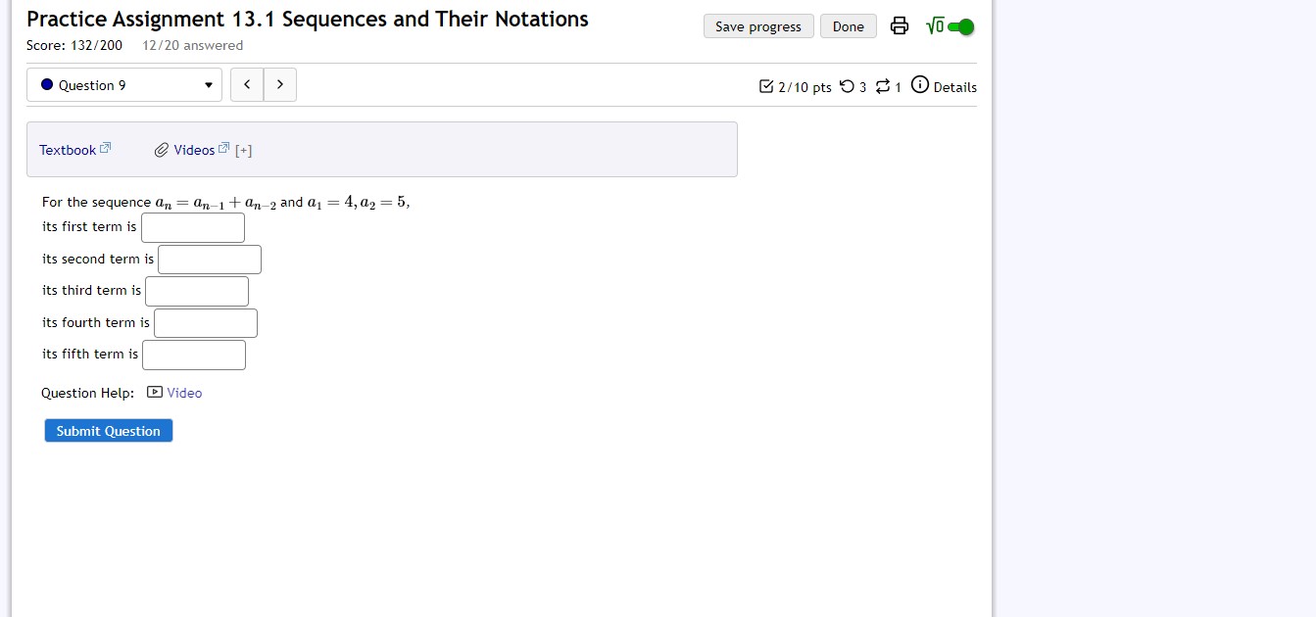The image size is (1316, 617).
Task: Click the first term answer input field
Action: click(x=192, y=226)
